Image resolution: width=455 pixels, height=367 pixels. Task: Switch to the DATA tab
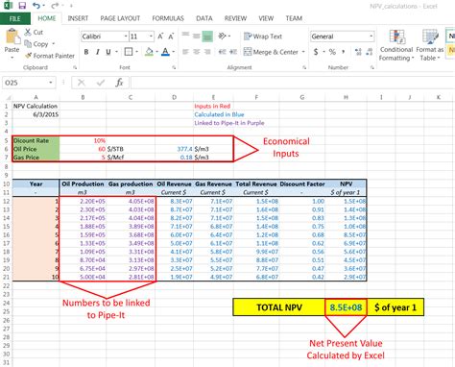tap(204, 18)
